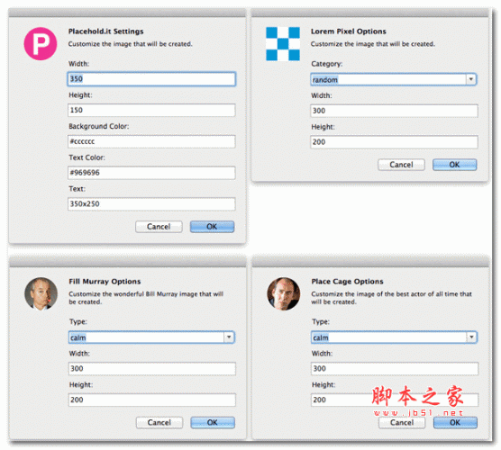
Task: Click the Lorem Pixel Options title text
Action: 349,31
